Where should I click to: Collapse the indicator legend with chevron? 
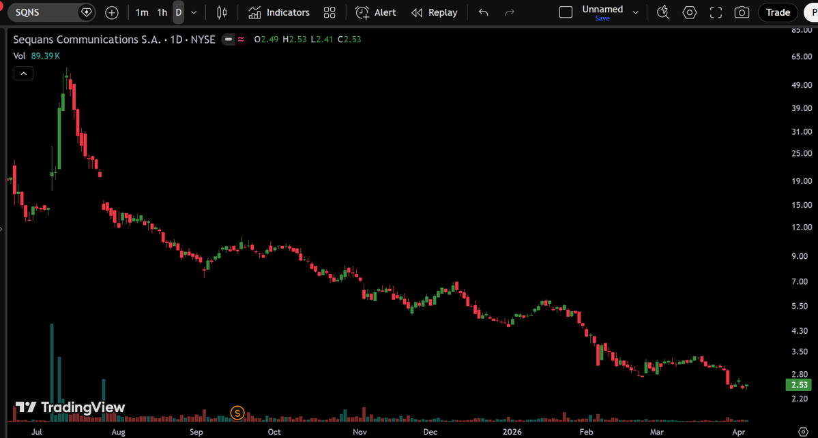23,74
